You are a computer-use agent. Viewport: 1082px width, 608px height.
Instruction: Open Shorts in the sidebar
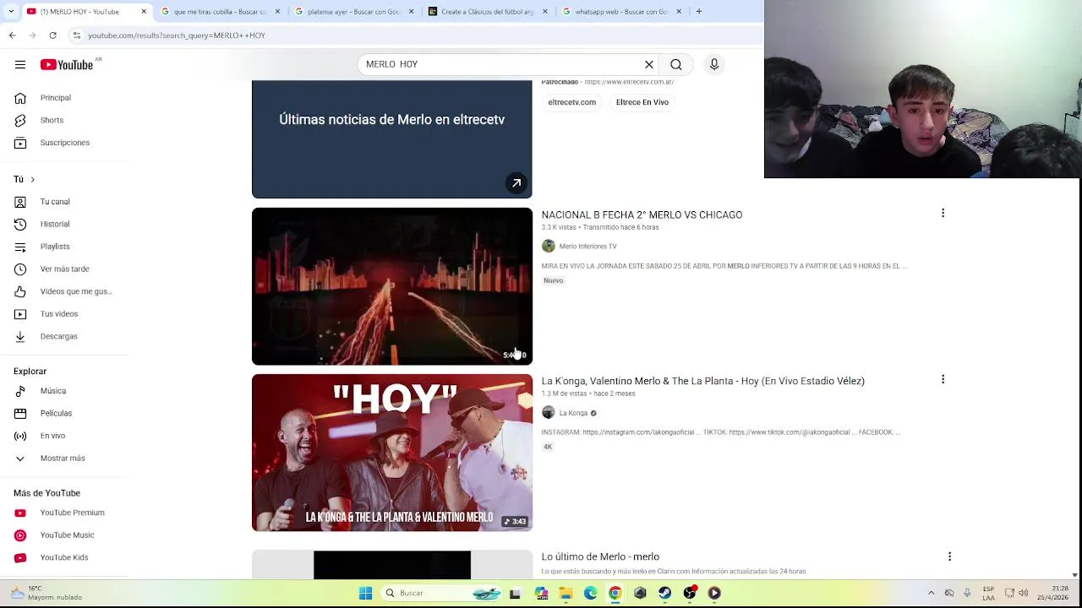point(52,120)
